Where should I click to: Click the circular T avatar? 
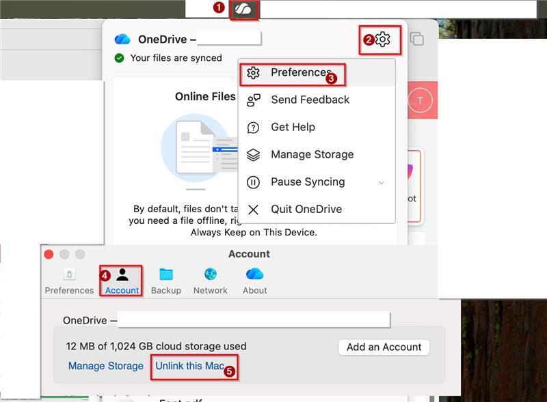coord(420,101)
